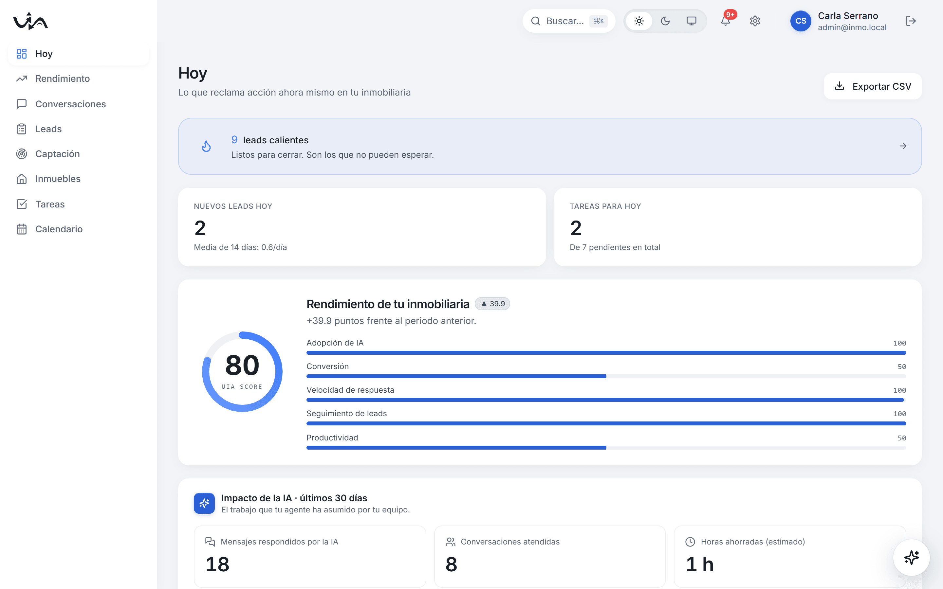
Task: Click the Velocidad de respuesta bar
Action: pos(606,400)
